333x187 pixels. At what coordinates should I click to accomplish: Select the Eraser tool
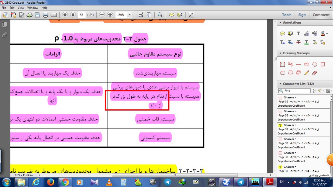[x=315, y=73]
